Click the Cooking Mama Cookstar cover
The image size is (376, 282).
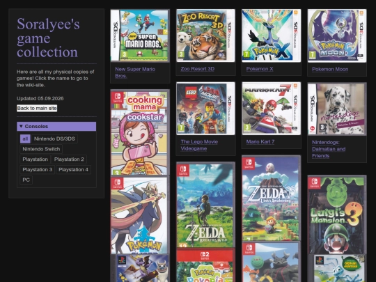[x=140, y=132]
